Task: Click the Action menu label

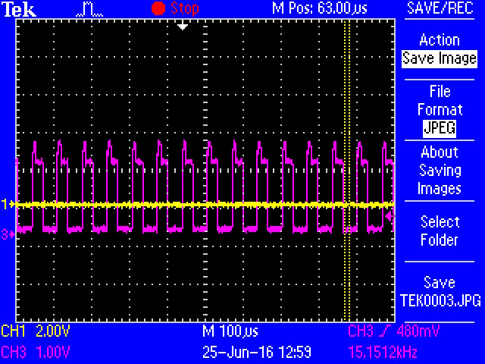Action: click(440, 40)
